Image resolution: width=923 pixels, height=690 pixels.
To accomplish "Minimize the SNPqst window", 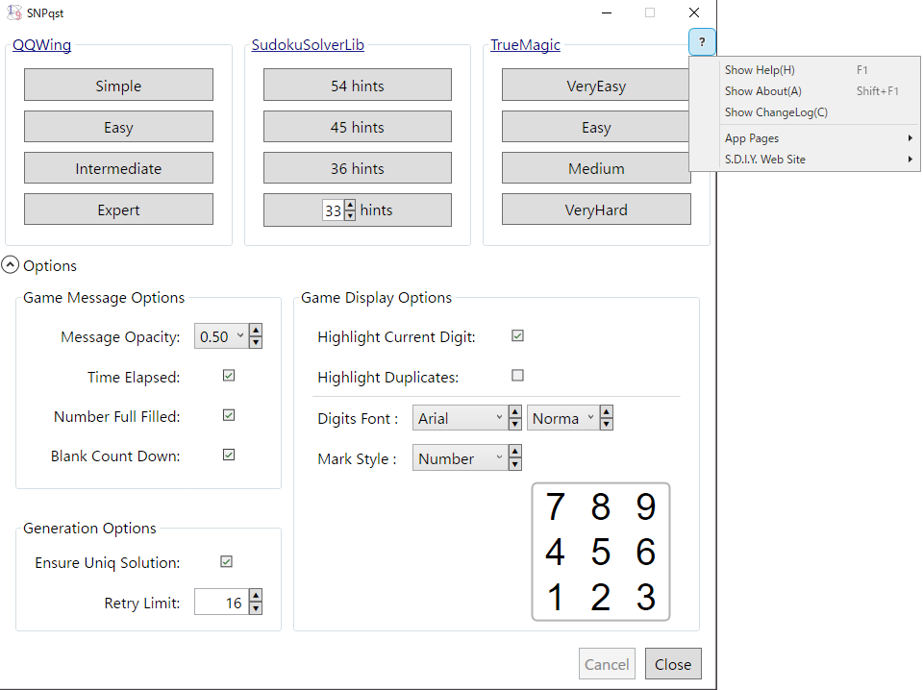I will 607,12.
